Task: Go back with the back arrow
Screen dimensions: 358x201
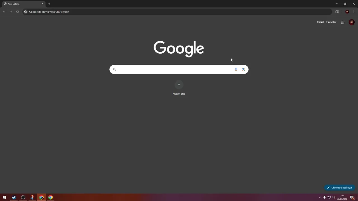Action: coord(4,12)
